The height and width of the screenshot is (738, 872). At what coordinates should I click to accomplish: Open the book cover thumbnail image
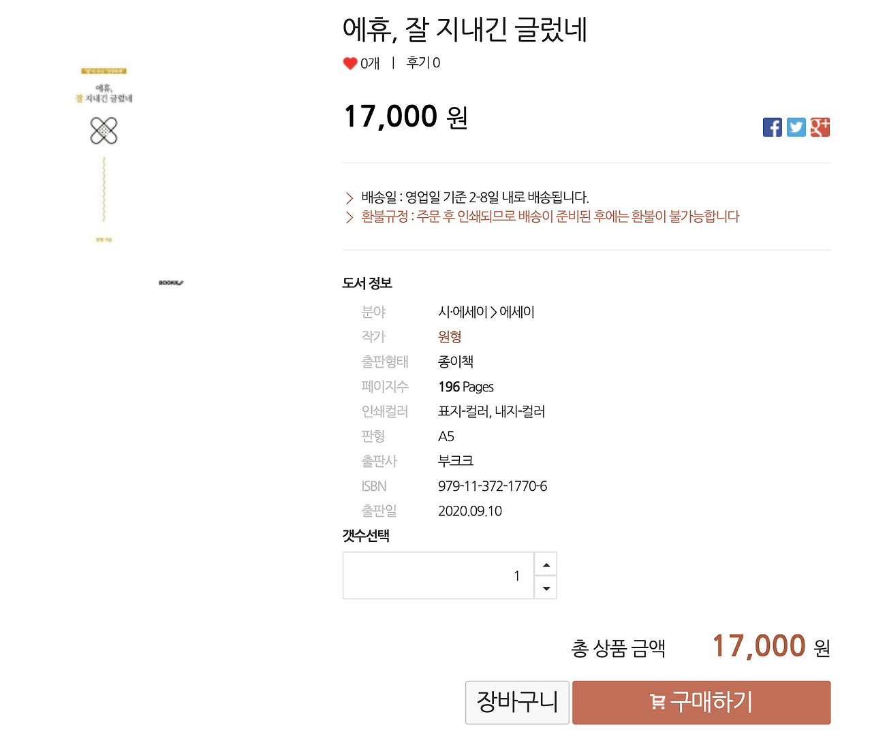(x=104, y=155)
